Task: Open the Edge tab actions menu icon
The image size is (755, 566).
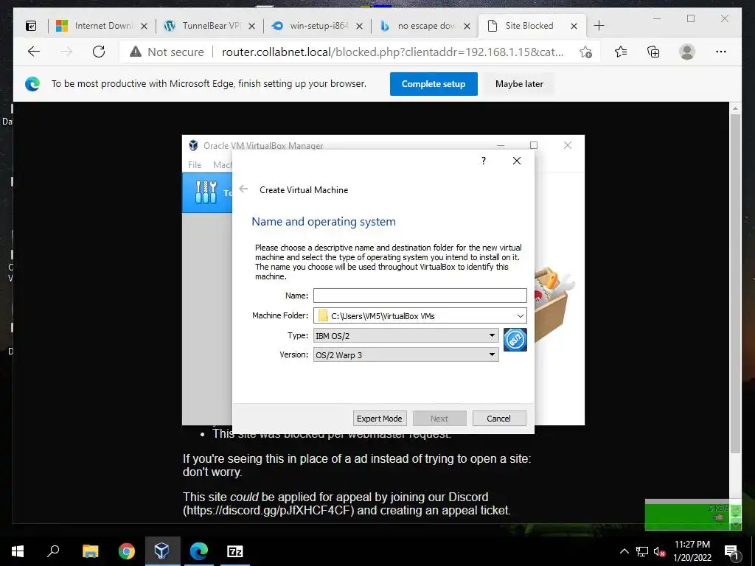Action: [31, 26]
